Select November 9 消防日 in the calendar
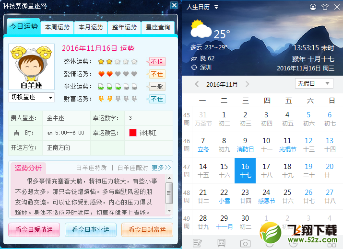The height and width of the screenshot is (249, 343). tap(245, 145)
